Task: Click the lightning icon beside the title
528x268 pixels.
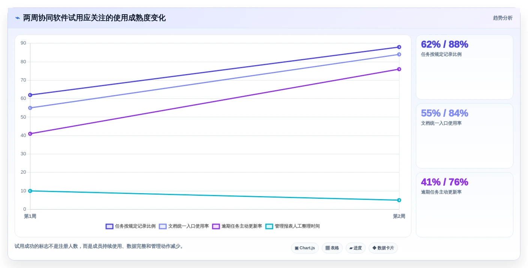Action: pos(18,18)
